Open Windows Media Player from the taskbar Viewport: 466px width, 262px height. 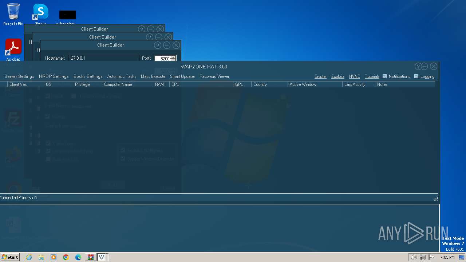[54, 257]
